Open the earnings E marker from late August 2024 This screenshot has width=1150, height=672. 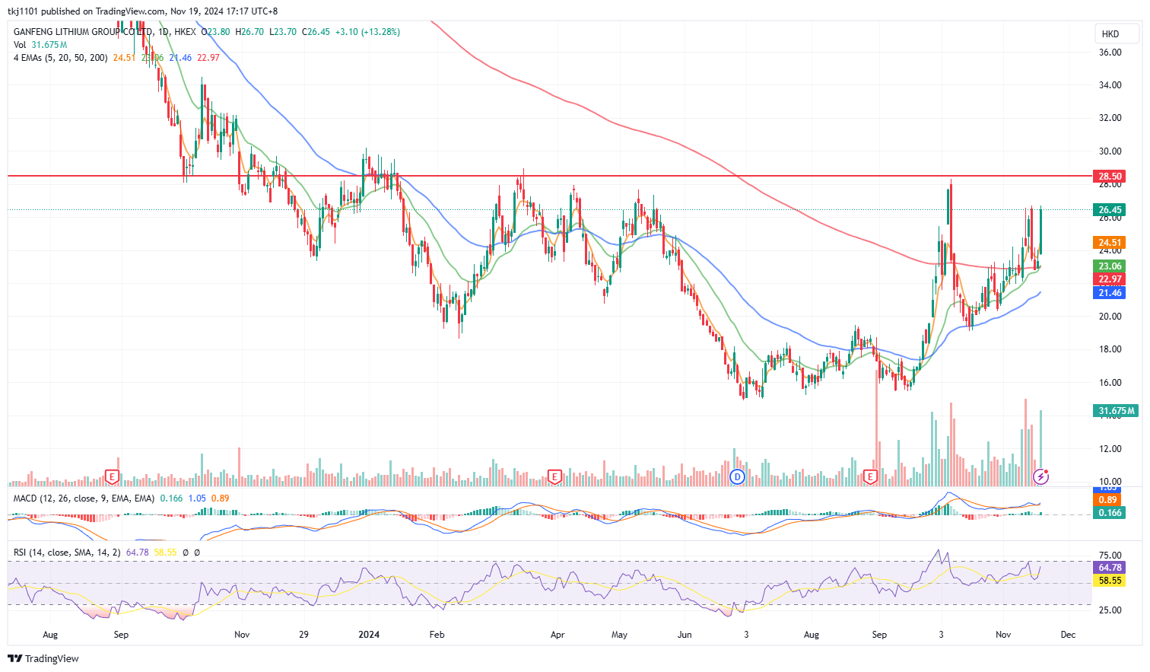(871, 477)
